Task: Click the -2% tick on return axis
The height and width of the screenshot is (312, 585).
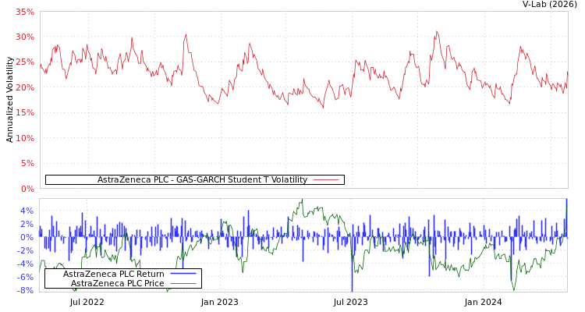Action: [25, 250]
